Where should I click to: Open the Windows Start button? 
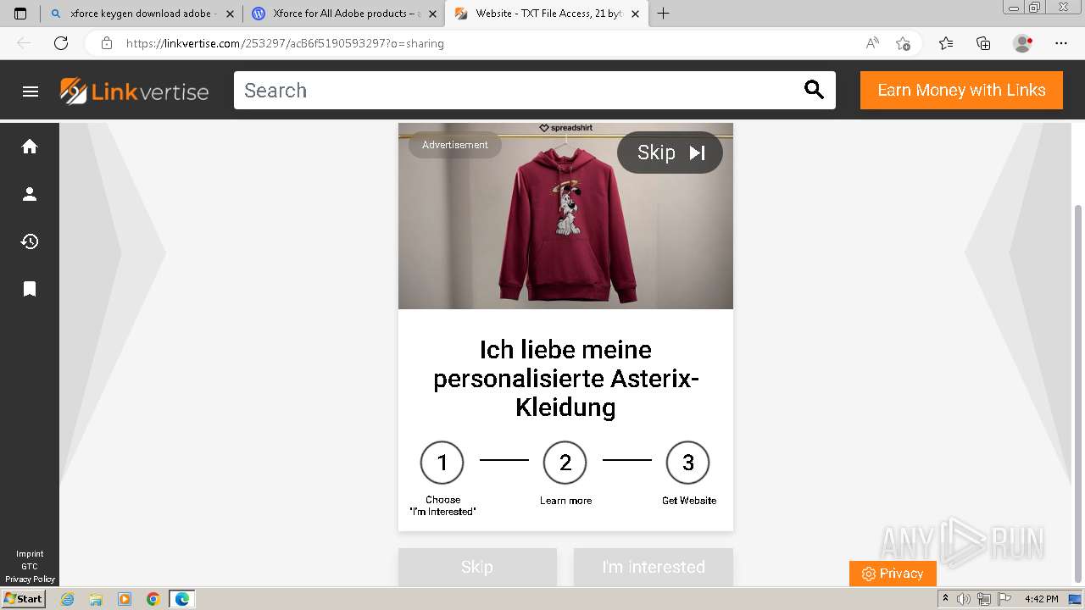click(x=23, y=599)
